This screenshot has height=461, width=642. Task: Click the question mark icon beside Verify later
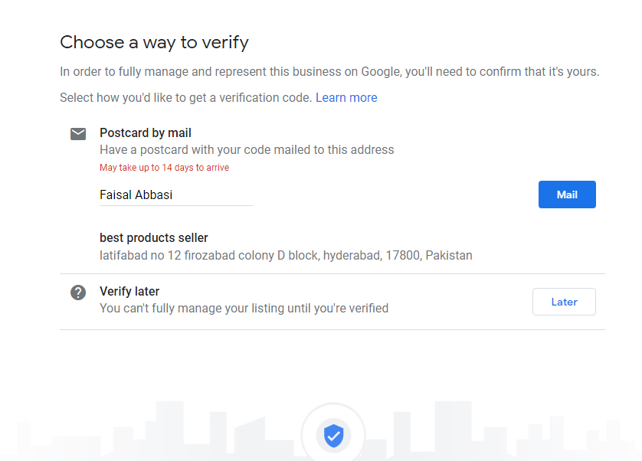pyautogui.click(x=78, y=292)
